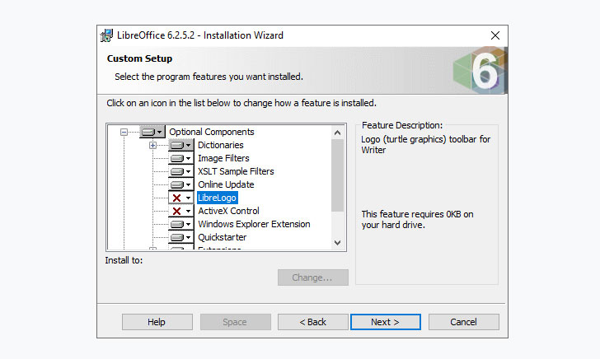This screenshot has width=600, height=359.
Task: Select the Image Filters tree item
Action: [x=223, y=158]
